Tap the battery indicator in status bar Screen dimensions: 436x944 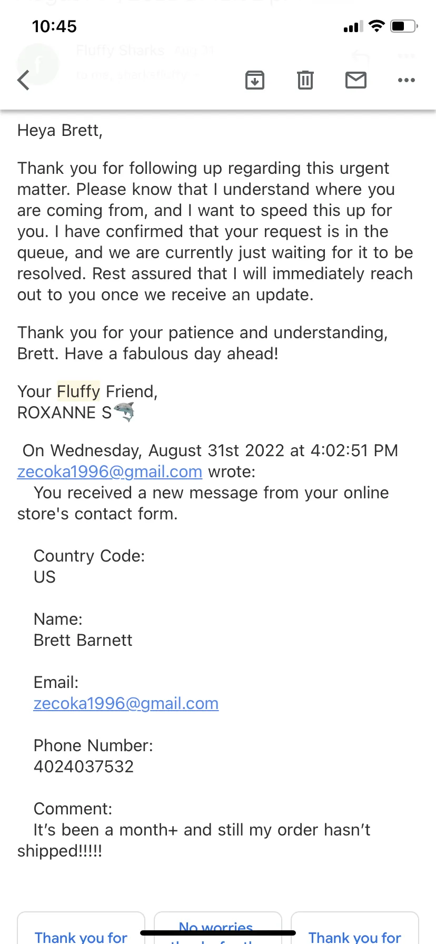(404, 26)
